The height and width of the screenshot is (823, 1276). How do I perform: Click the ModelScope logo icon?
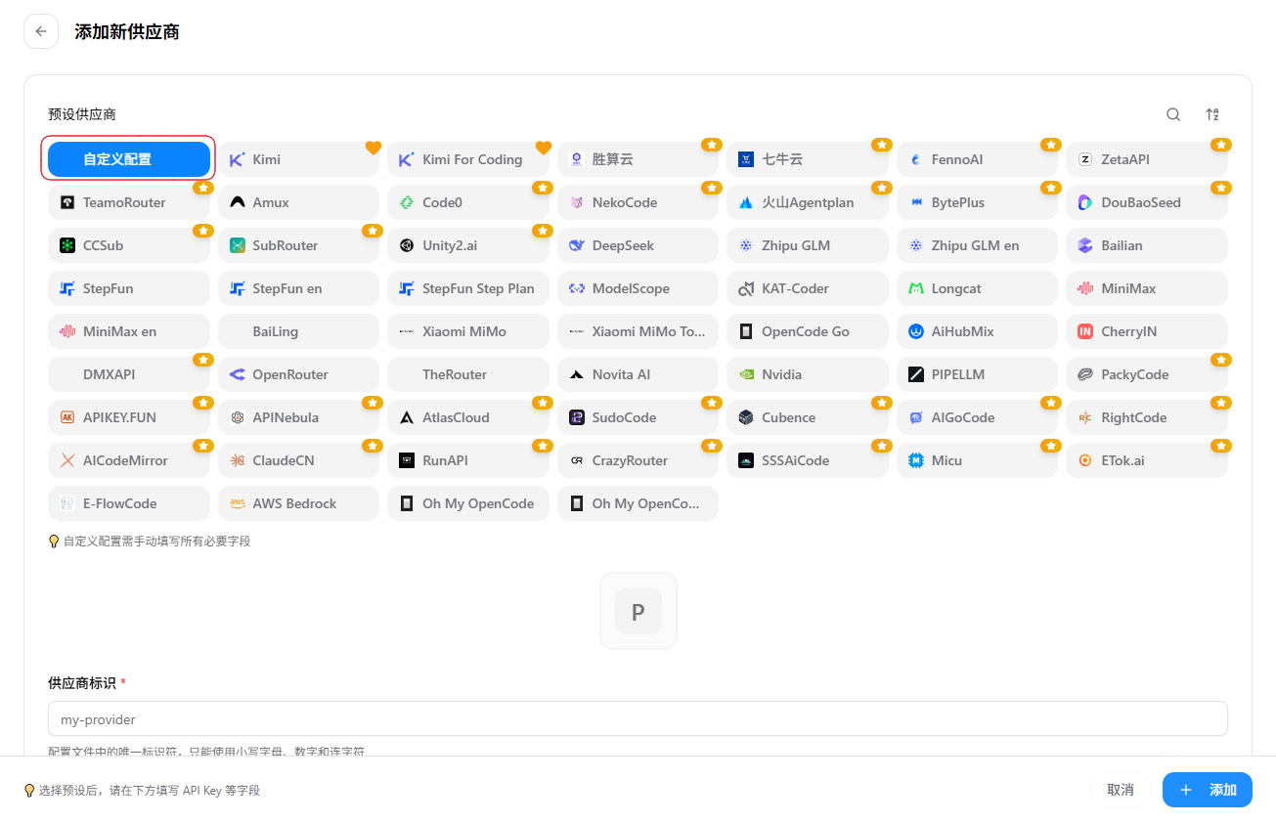(576, 288)
